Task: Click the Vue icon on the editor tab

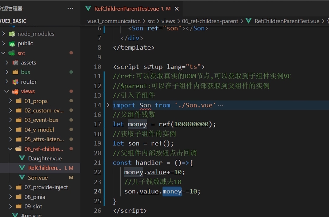Action: [x=88, y=9]
